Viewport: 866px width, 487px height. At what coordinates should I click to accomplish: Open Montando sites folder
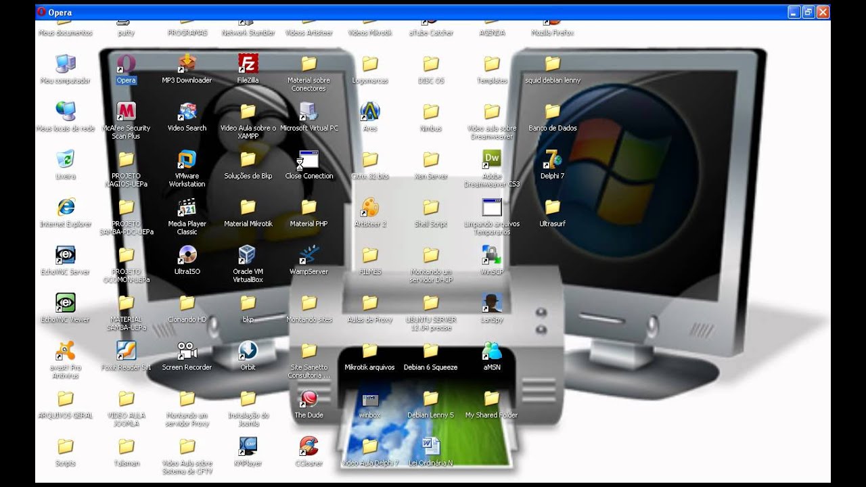coord(309,304)
